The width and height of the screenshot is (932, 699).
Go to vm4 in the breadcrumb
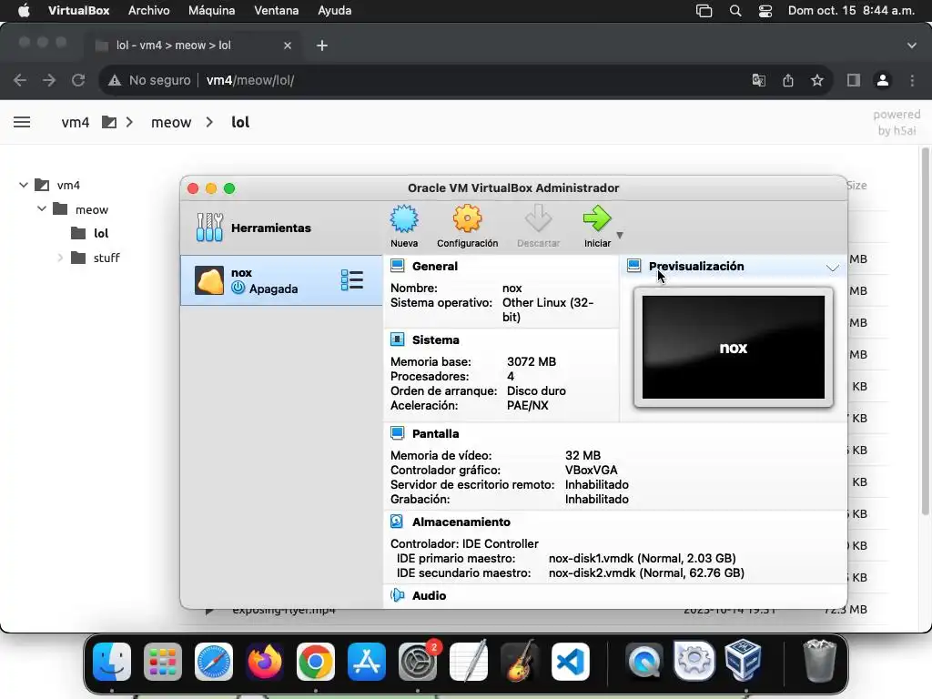pyautogui.click(x=76, y=123)
